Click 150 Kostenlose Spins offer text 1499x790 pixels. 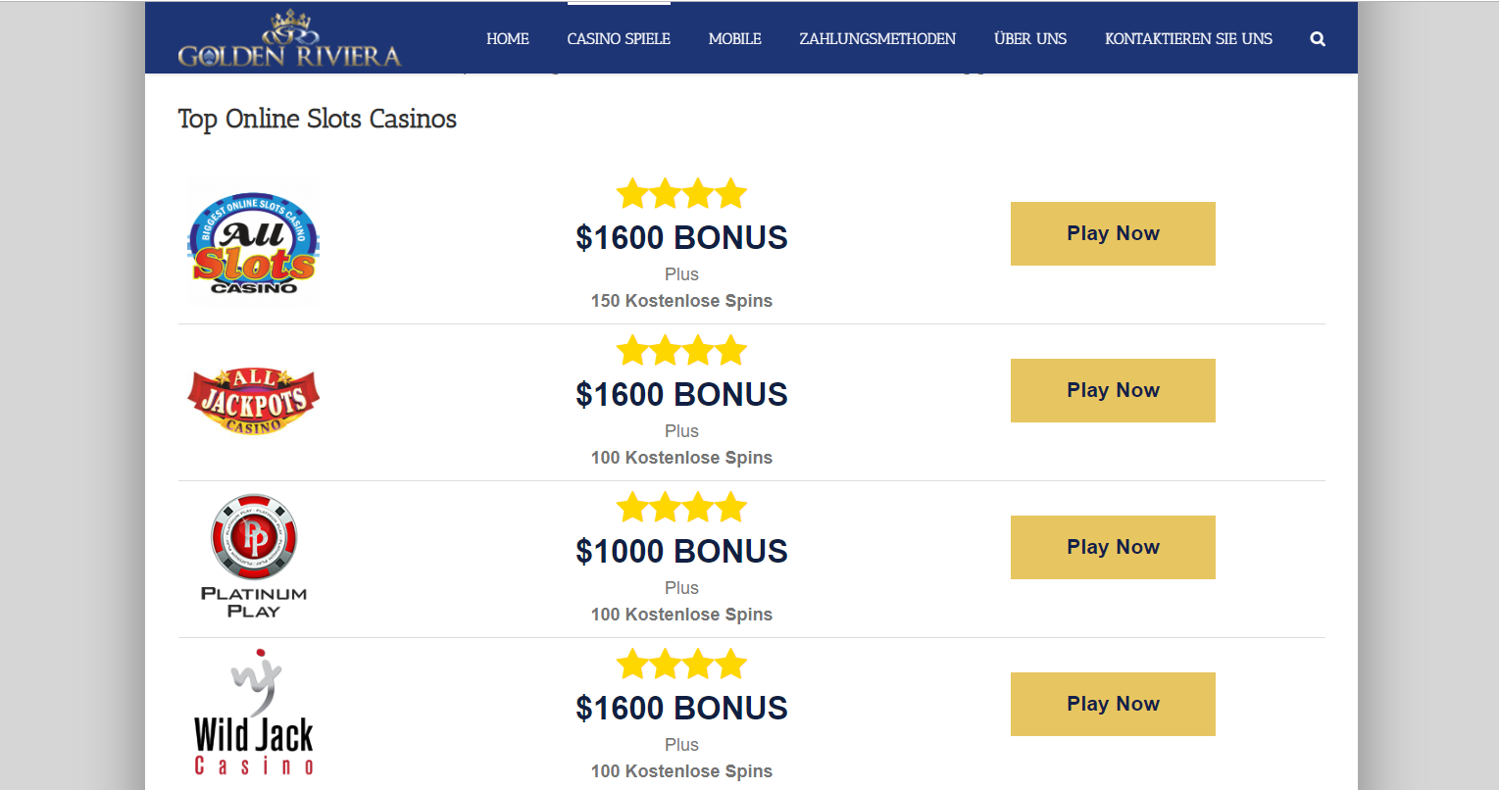tap(681, 301)
